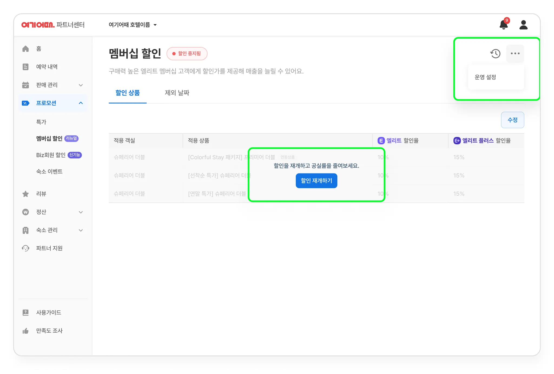Open the change history clock icon
Screen dimensions: 554x374
pyautogui.click(x=495, y=54)
